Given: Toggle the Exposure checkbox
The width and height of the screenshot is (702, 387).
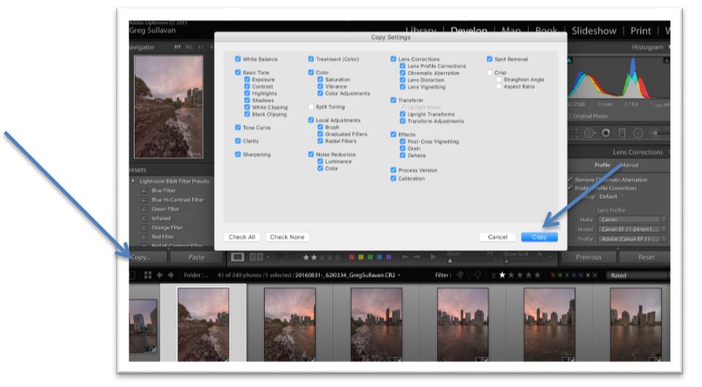Looking at the screenshot, I should pos(247,79).
